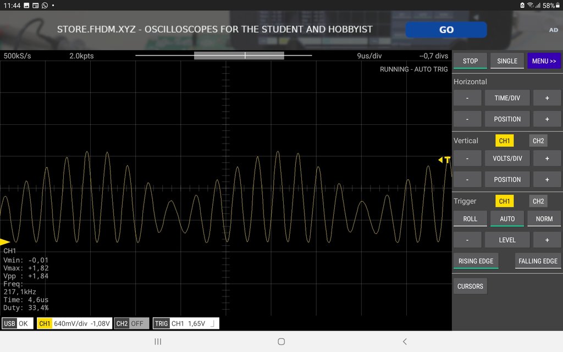Screen dimensions: 563x352
Task: Raise trigger LEVEL with plus
Action: [x=547, y=240]
